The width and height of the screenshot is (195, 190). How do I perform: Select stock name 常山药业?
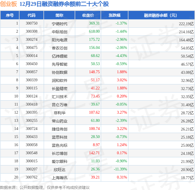point(60,121)
